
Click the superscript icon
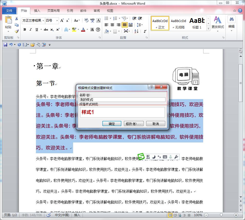coord(58,29)
